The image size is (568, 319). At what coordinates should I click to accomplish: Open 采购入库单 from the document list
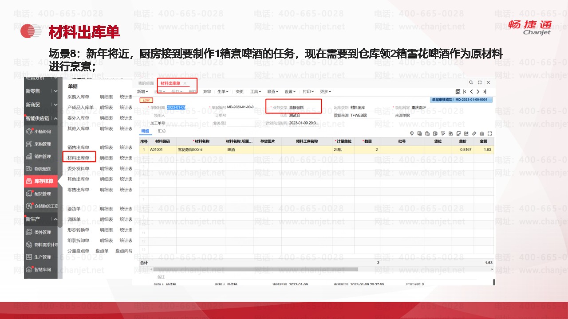click(x=78, y=97)
